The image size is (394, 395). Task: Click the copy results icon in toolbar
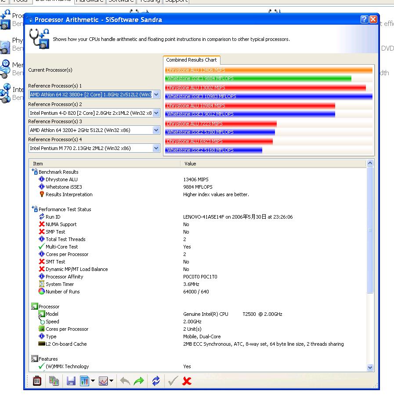point(54,381)
